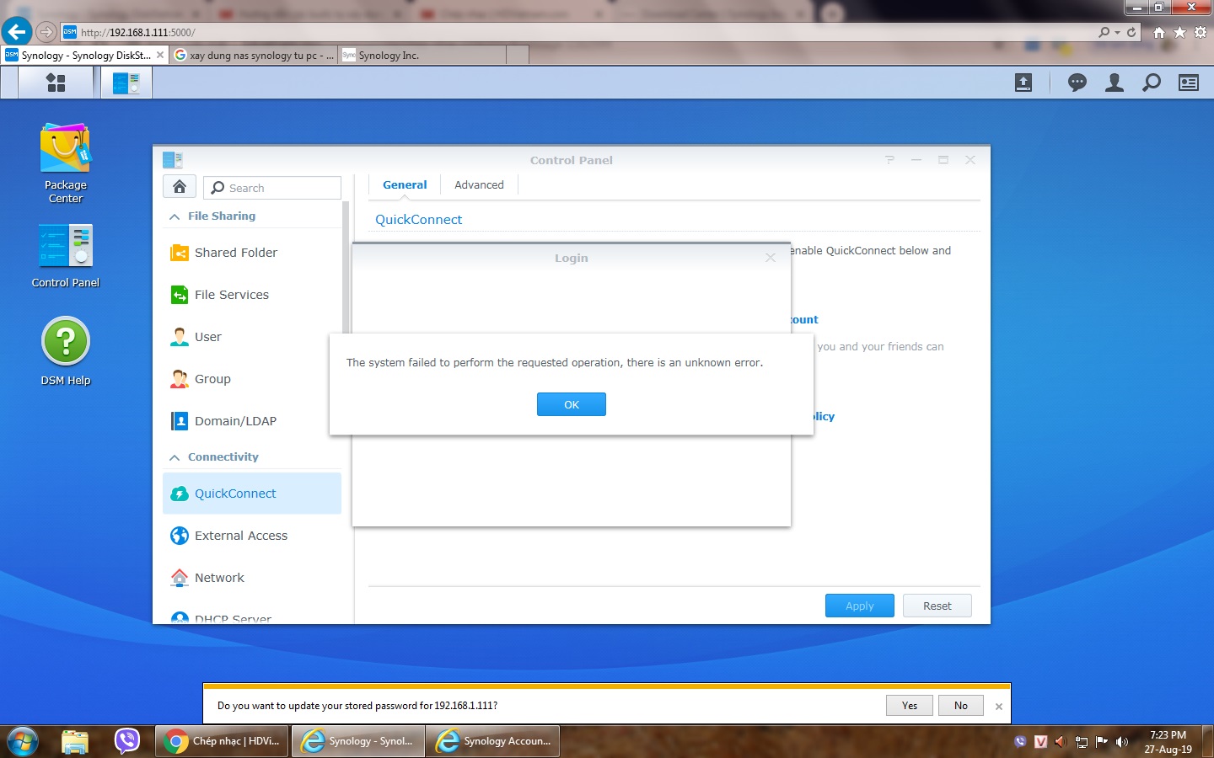
Task: Select Group in the sidebar
Action: click(252, 379)
